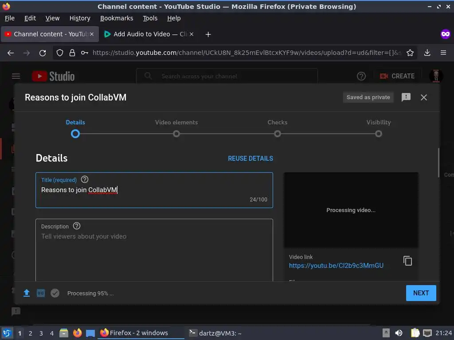Open Title help question mark icon
Image resolution: width=454 pixels, height=340 pixels.
click(x=85, y=180)
